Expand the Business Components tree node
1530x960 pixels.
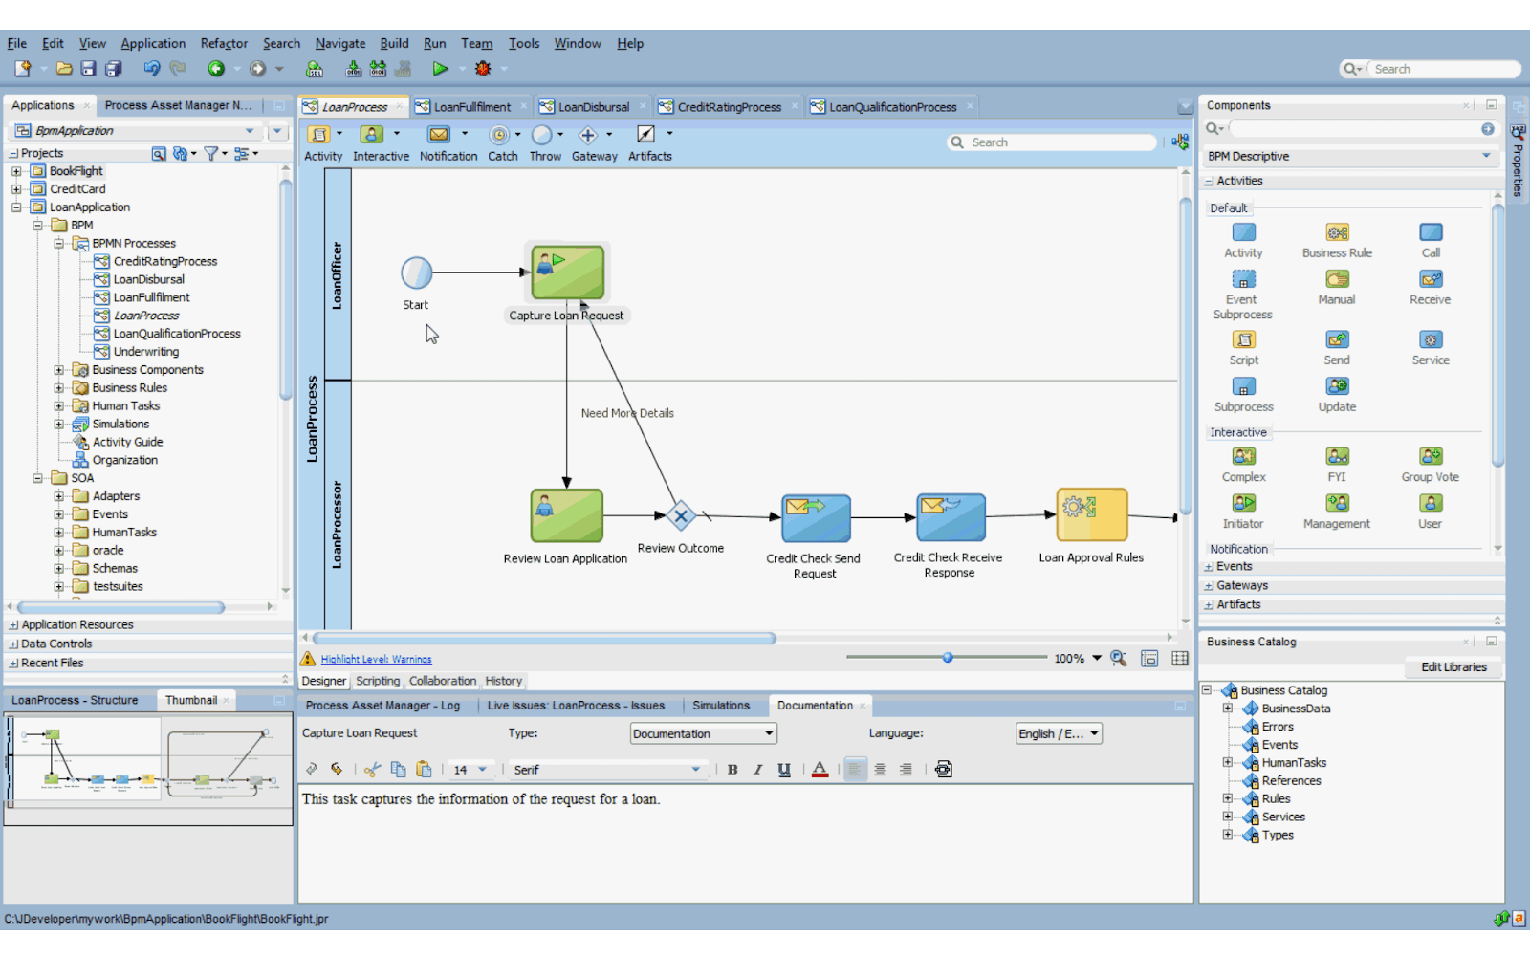pos(59,370)
